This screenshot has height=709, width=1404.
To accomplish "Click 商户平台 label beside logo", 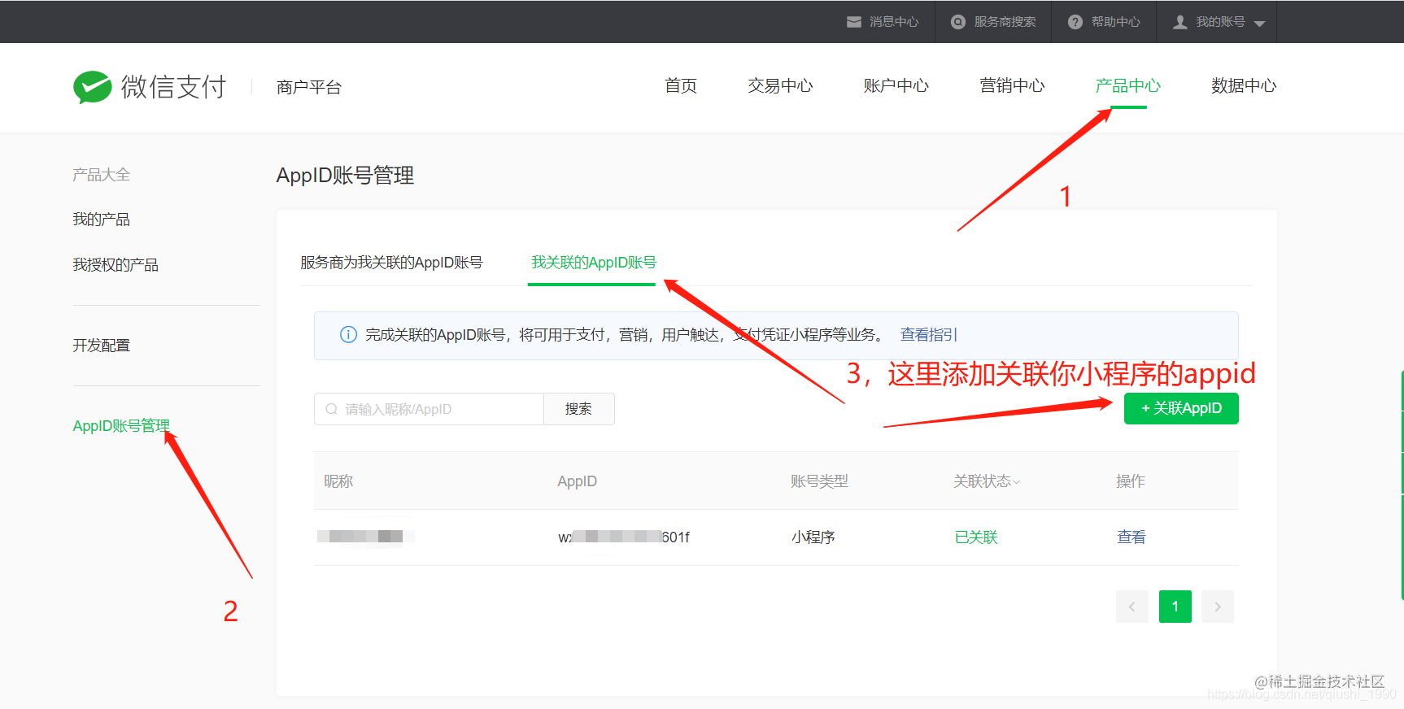I will pyautogui.click(x=309, y=87).
